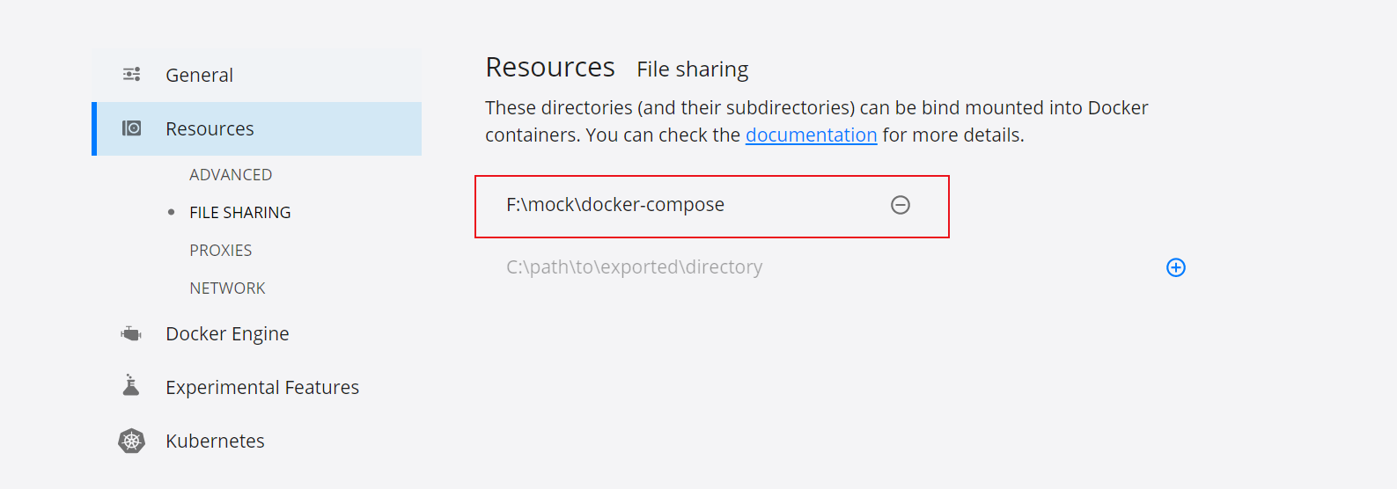Follow the documentation hyperlink
This screenshot has width=1397, height=489.
click(x=811, y=135)
